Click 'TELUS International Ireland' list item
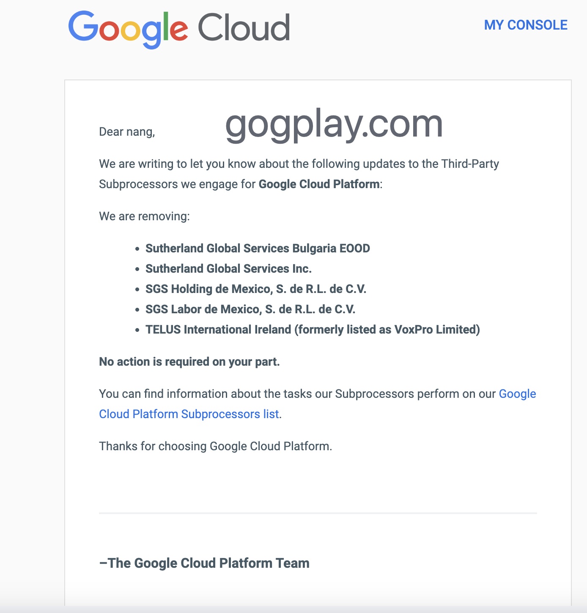This screenshot has width=587, height=613. (x=313, y=329)
